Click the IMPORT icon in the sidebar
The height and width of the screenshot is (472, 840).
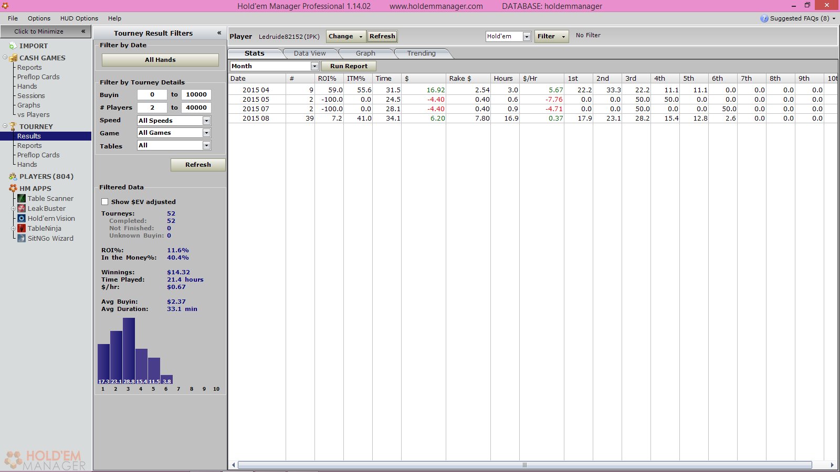[x=13, y=46]
